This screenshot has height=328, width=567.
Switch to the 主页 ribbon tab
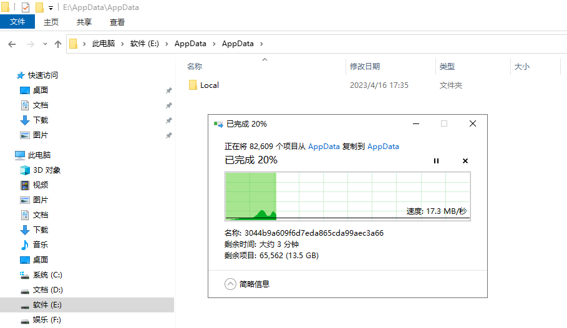(51, 22)
